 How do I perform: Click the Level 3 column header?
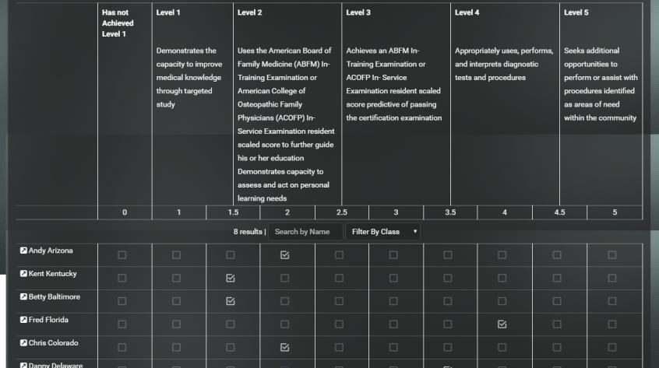(358, 12)
